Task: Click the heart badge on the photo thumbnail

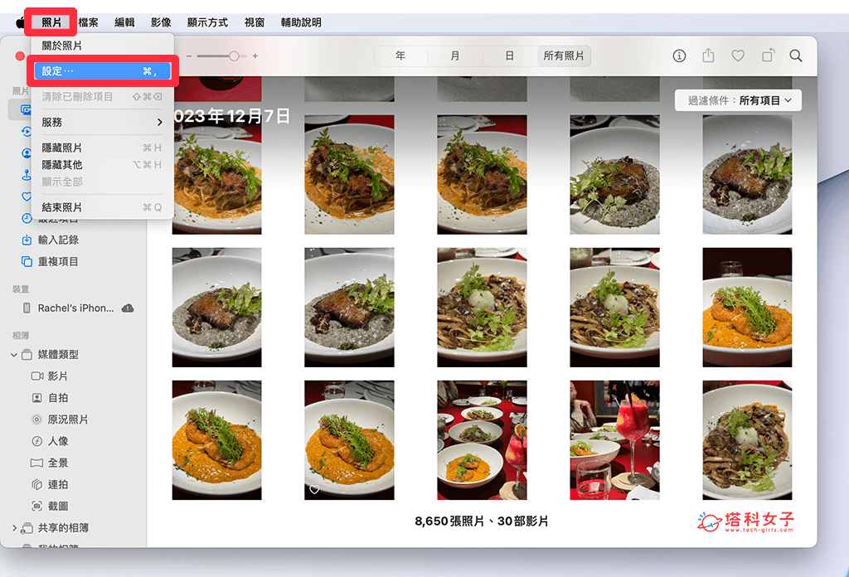Action: click(x=314, y=489)
